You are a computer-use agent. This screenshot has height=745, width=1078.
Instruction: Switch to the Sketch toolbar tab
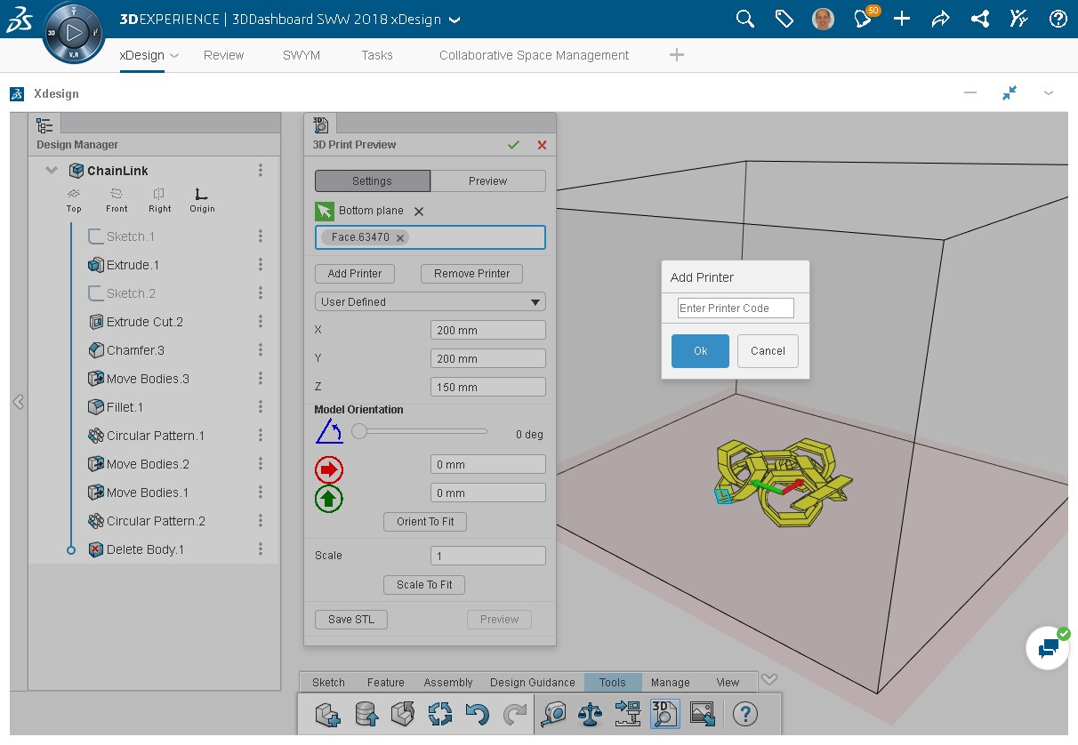(328, 683)
